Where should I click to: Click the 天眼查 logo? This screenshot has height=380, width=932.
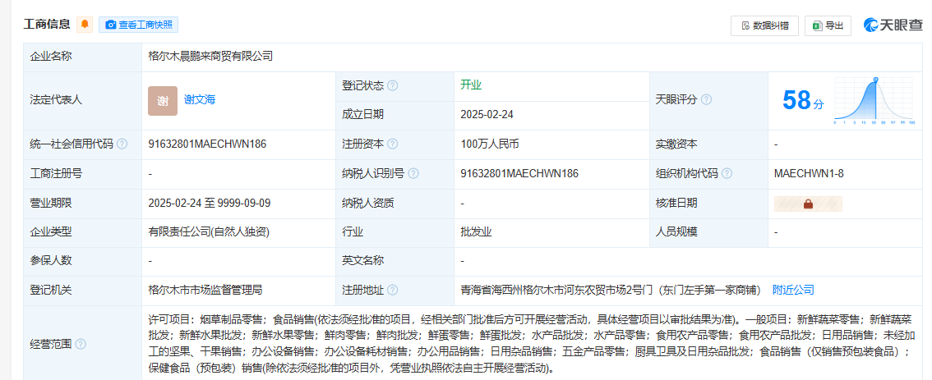pyautogui.click(x=893, y=25)
